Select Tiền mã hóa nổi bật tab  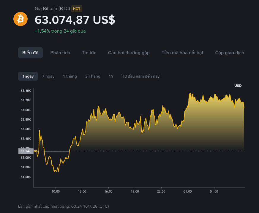point(182,53)
